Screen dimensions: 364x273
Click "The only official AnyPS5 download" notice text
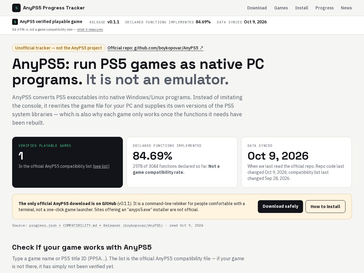coord(67,204)
